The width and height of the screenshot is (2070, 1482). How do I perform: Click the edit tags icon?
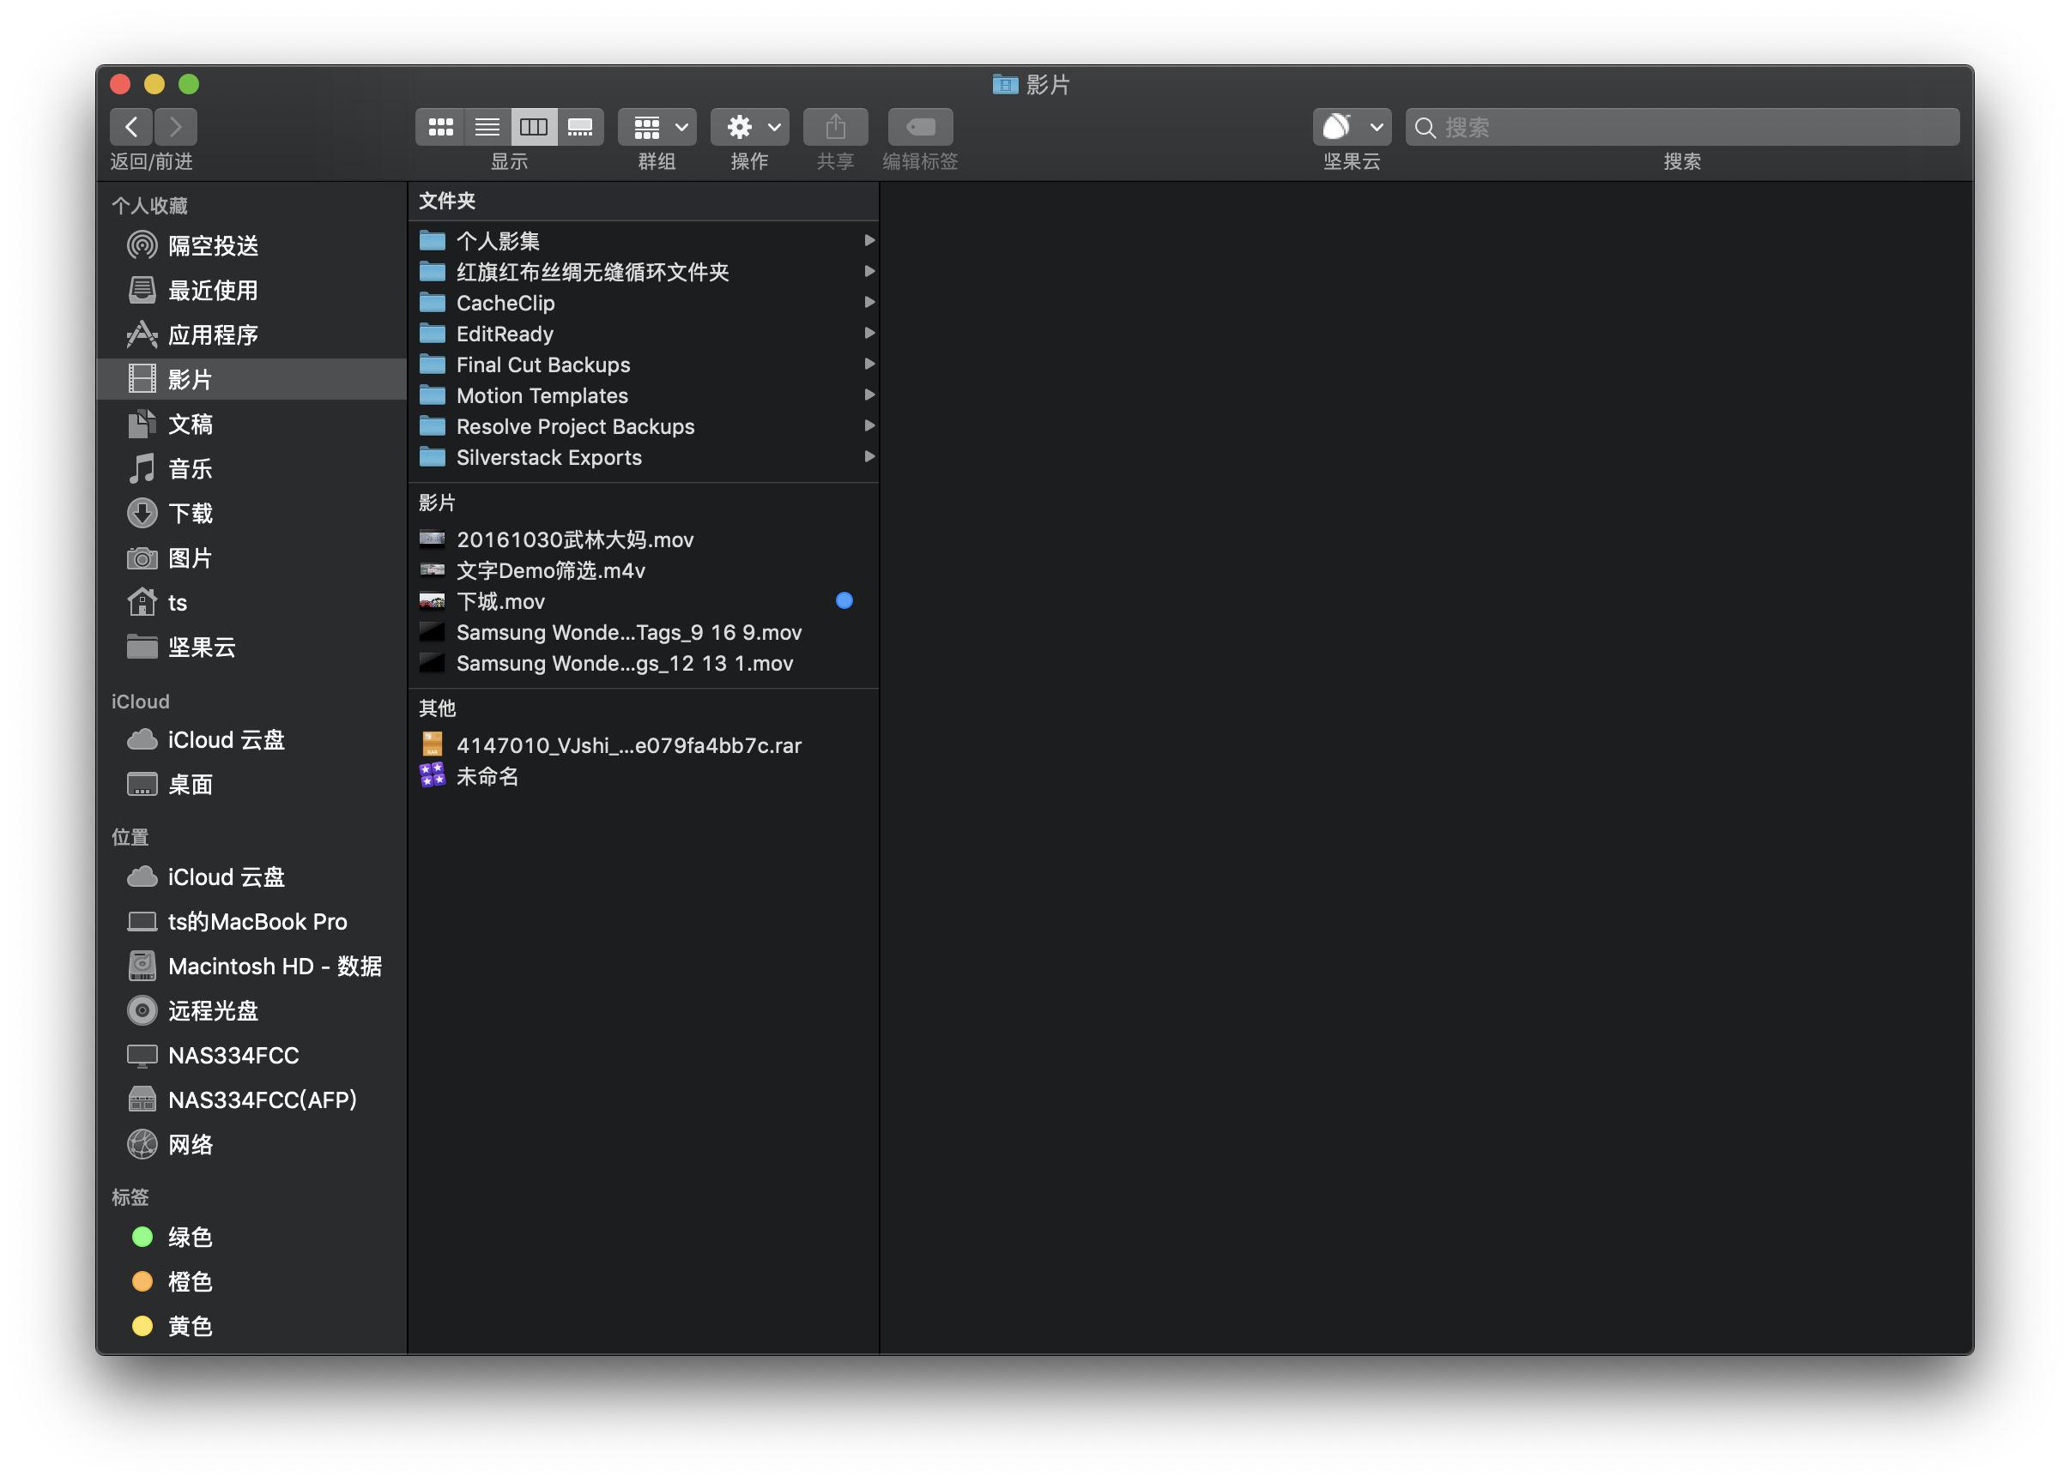click(x=920, y=127)
